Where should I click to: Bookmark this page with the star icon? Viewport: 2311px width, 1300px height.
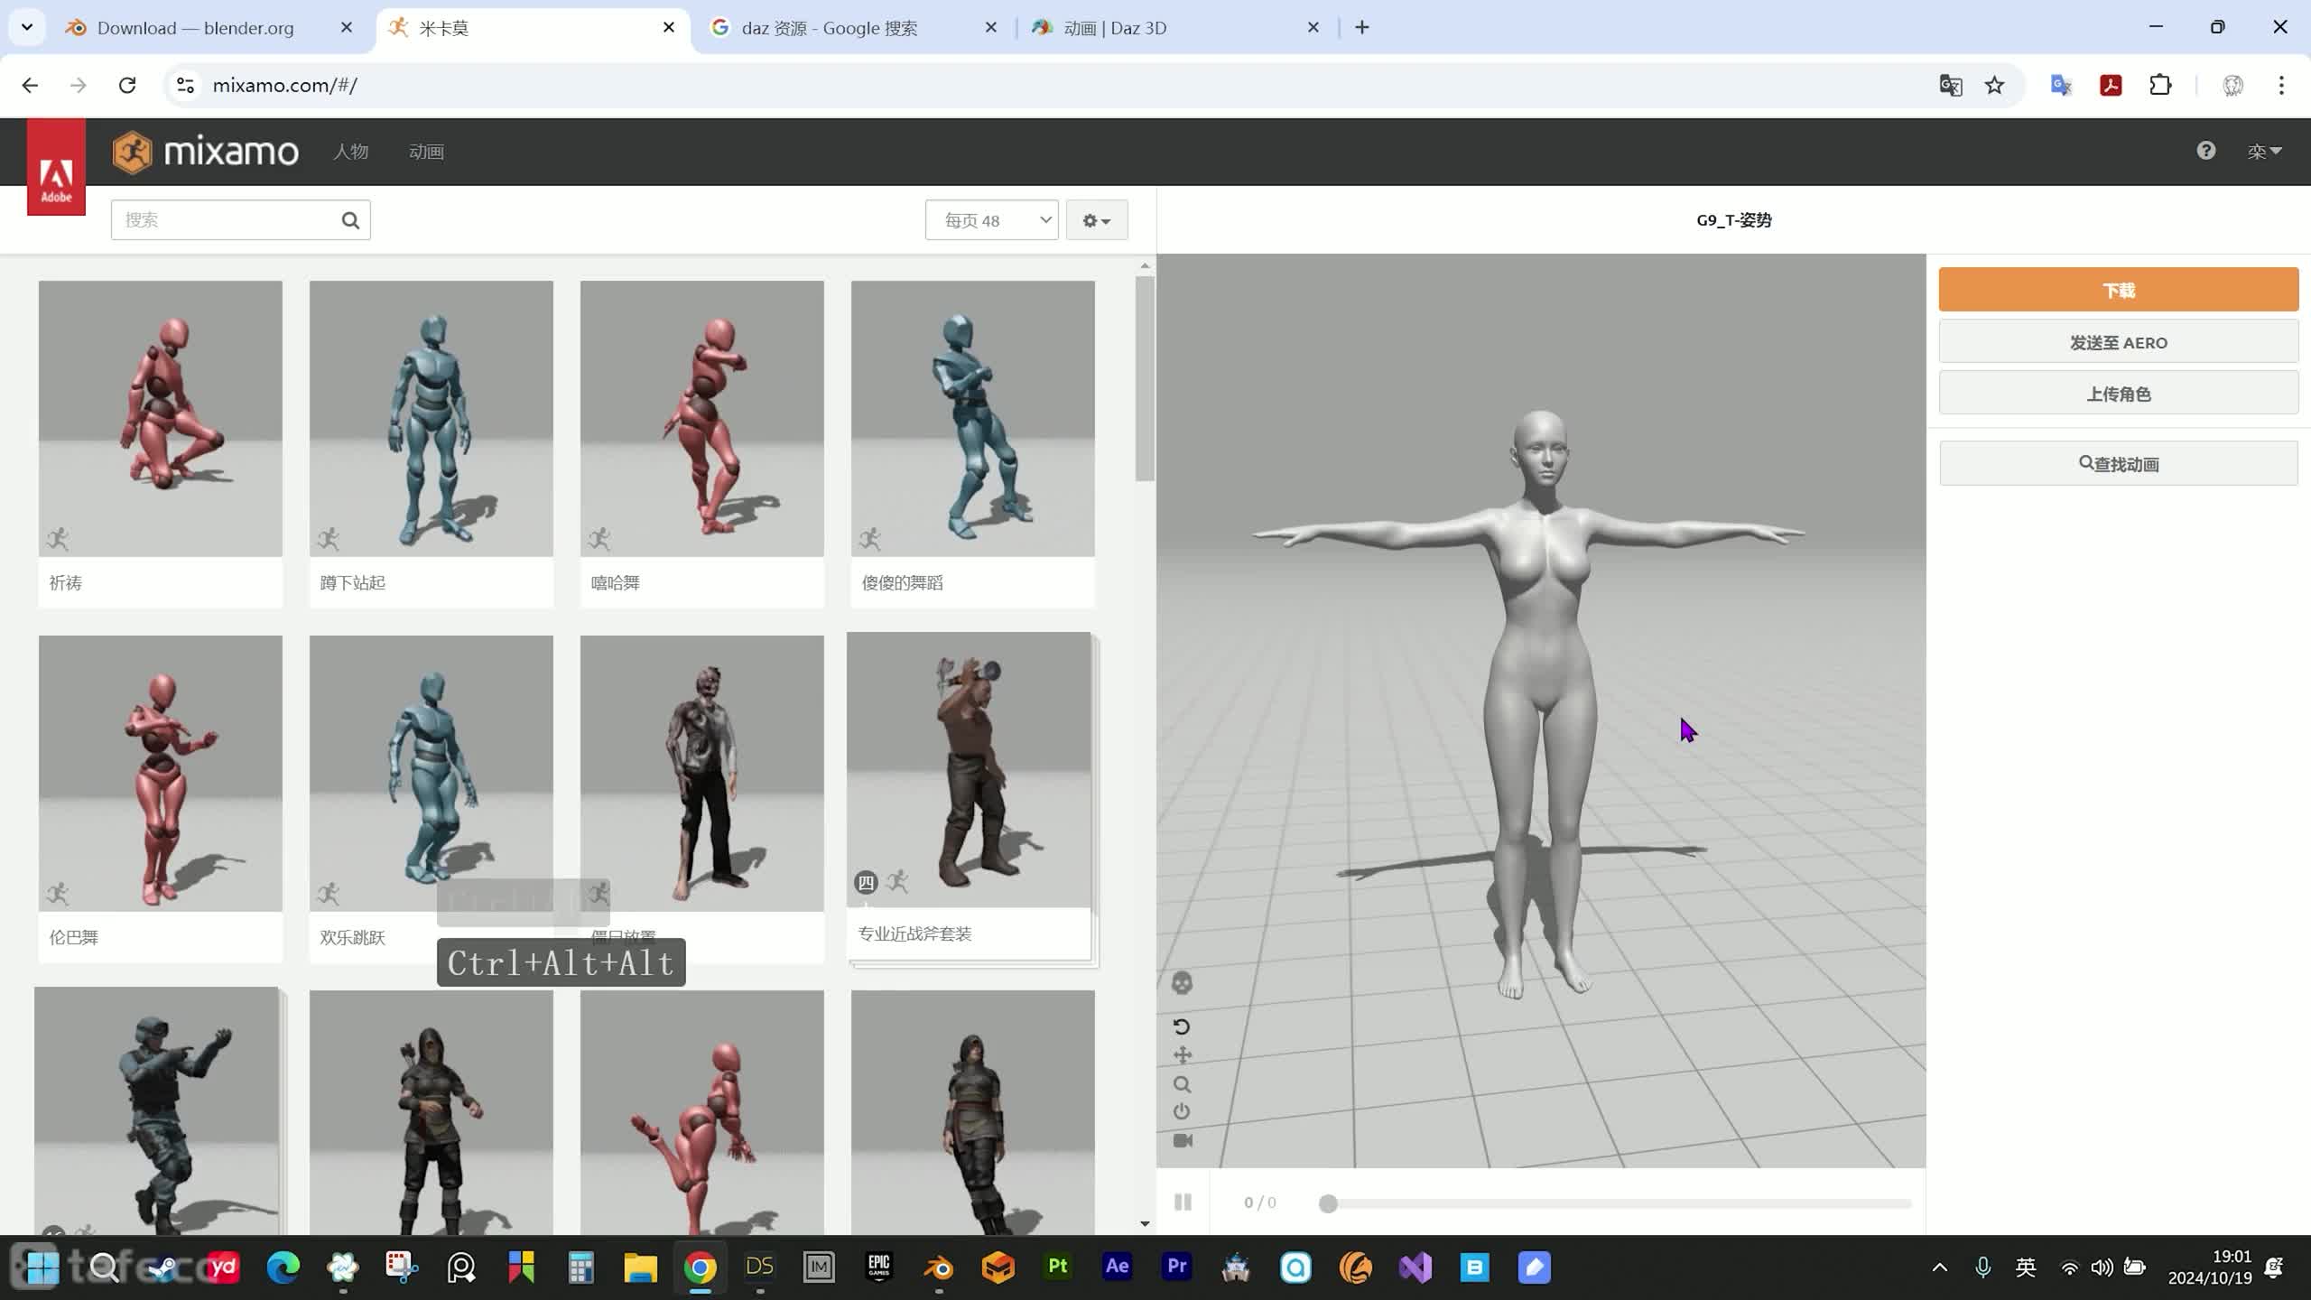pos(1994,85)
